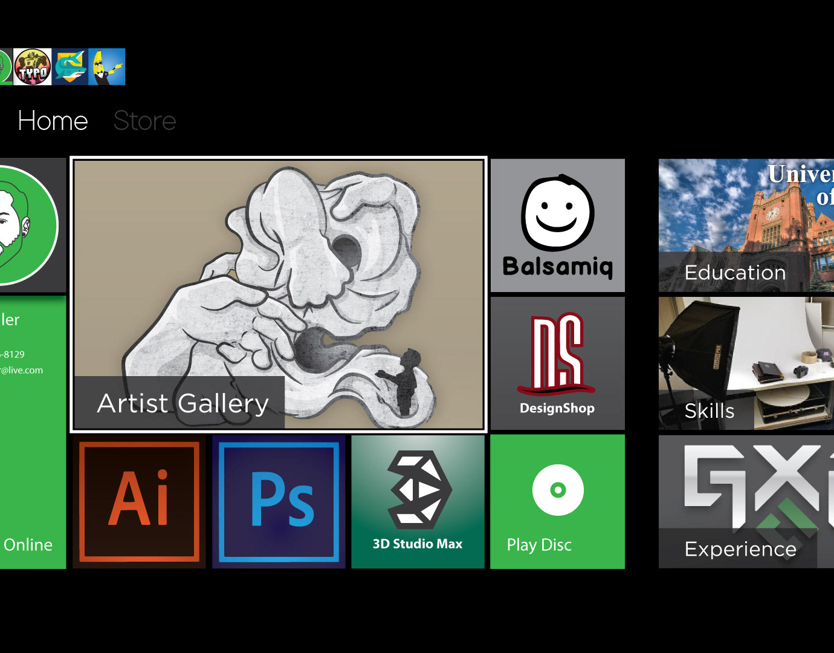Open the Education tile
This screenshot has width=834, height=653.
(x=746, y=226)
